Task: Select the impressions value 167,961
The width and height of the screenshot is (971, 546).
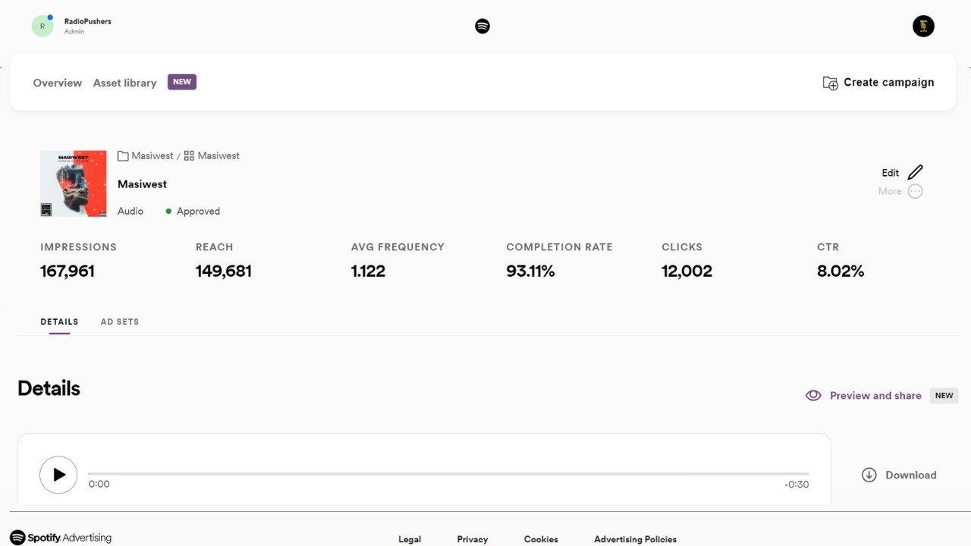Action: point(68,271)
